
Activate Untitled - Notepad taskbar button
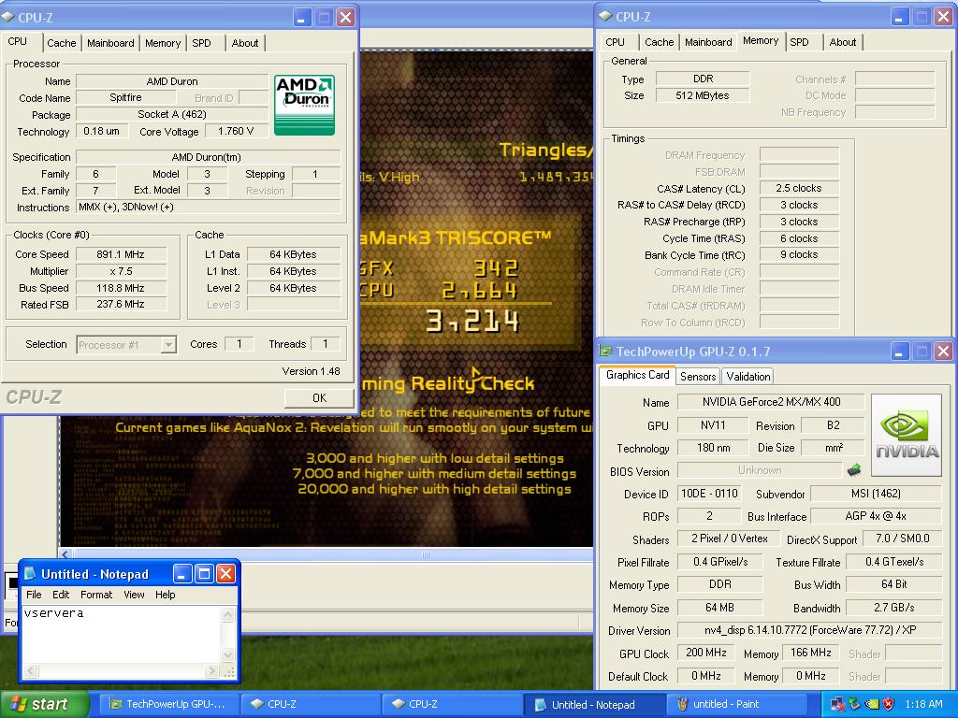click(x=594, y=704)
